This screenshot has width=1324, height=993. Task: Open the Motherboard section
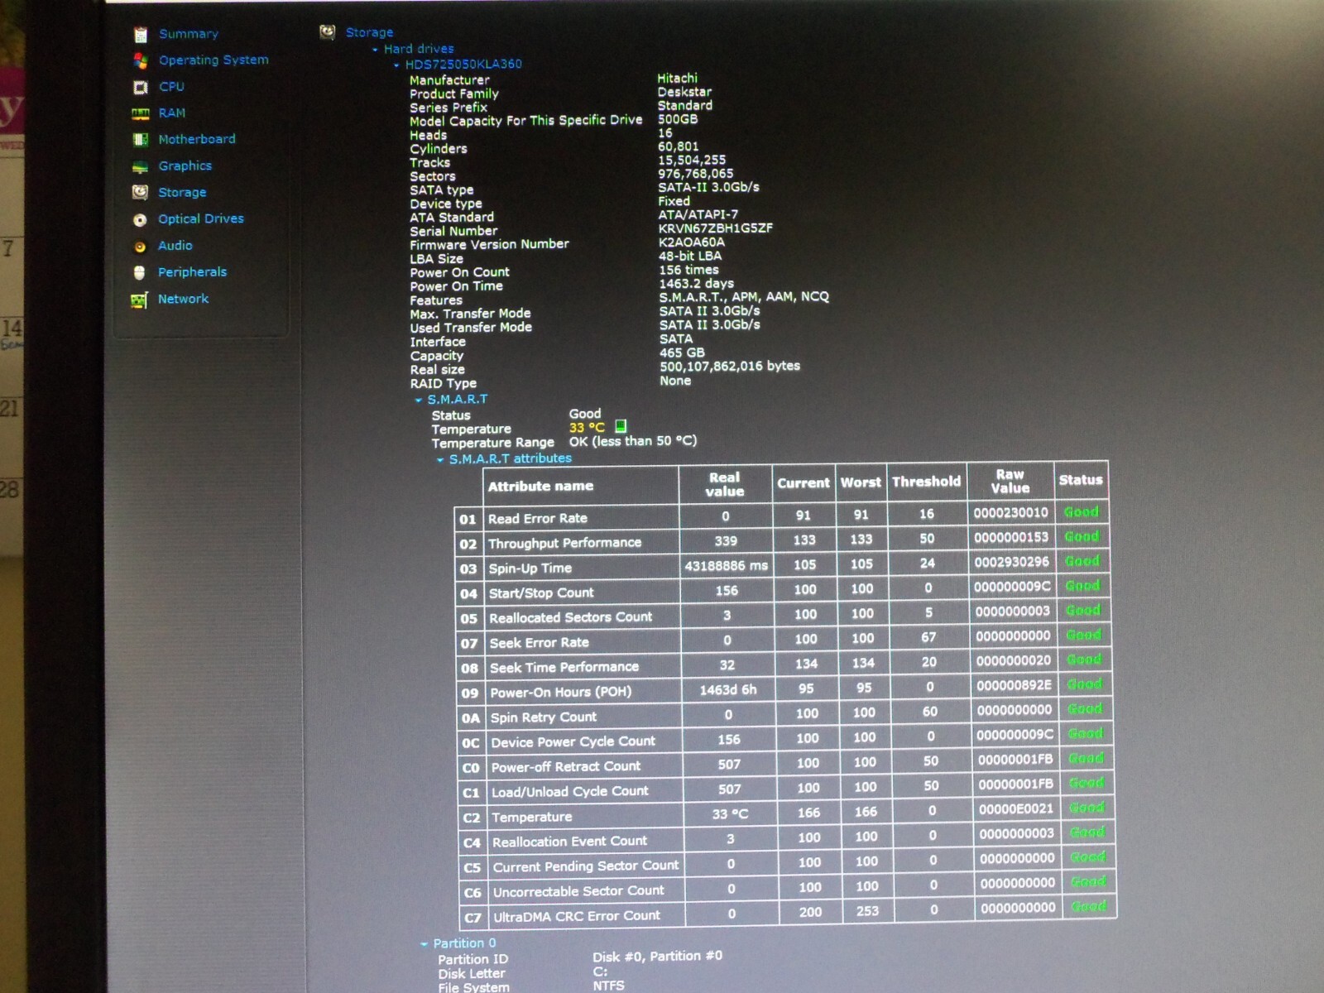tap(197, 139)
